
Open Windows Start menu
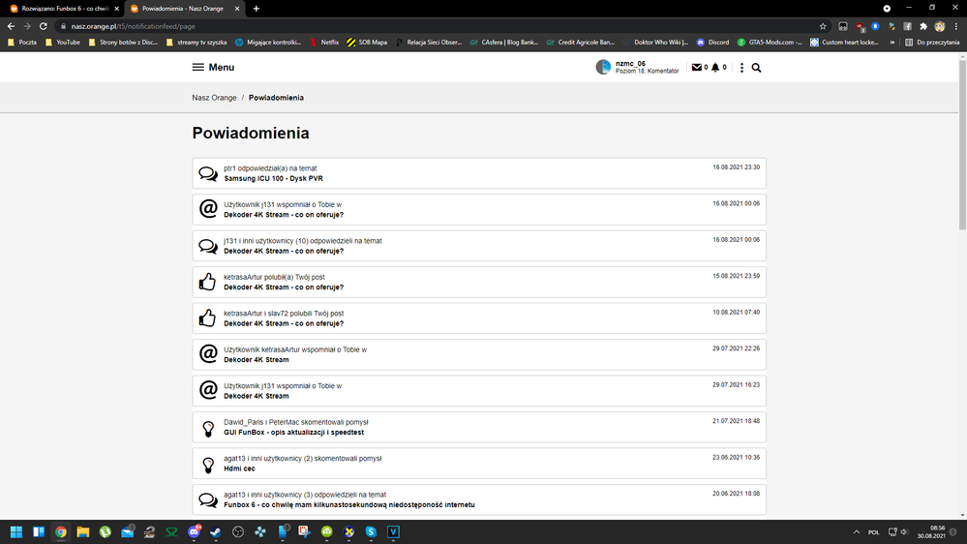pos(16,531)
